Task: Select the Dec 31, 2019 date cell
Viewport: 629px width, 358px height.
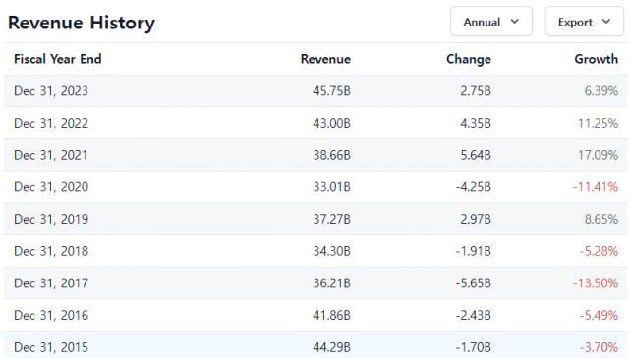Action: tap(51, 219)
